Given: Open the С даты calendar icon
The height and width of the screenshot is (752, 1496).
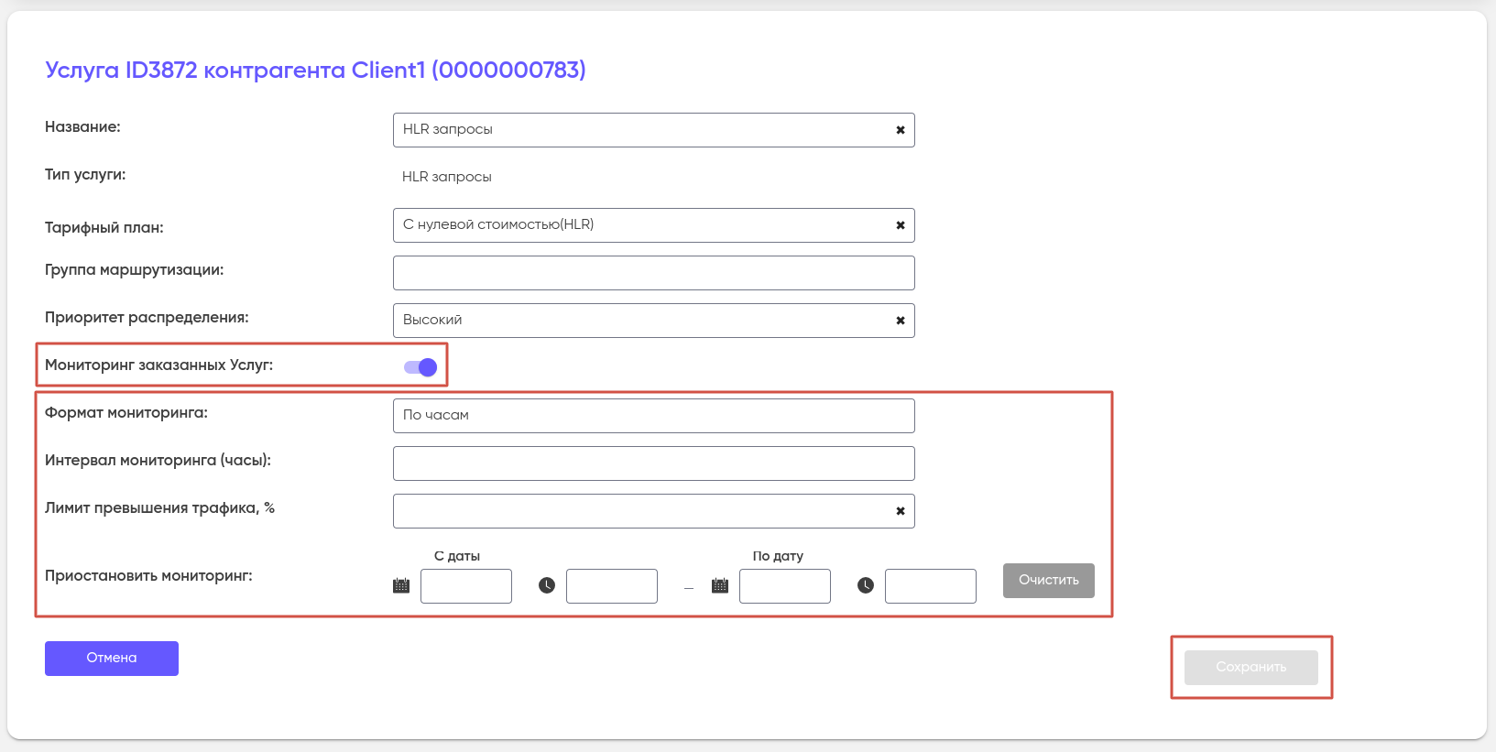Looking at the screenshot, I should pos(401,585).
